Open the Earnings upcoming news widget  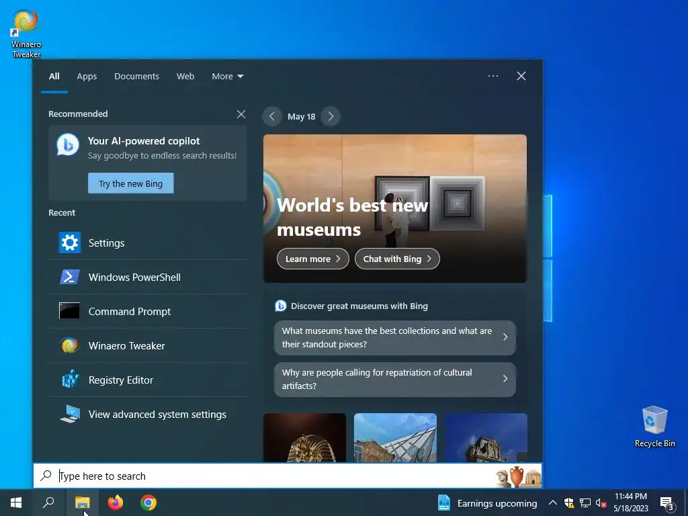(x=487, y=503)
